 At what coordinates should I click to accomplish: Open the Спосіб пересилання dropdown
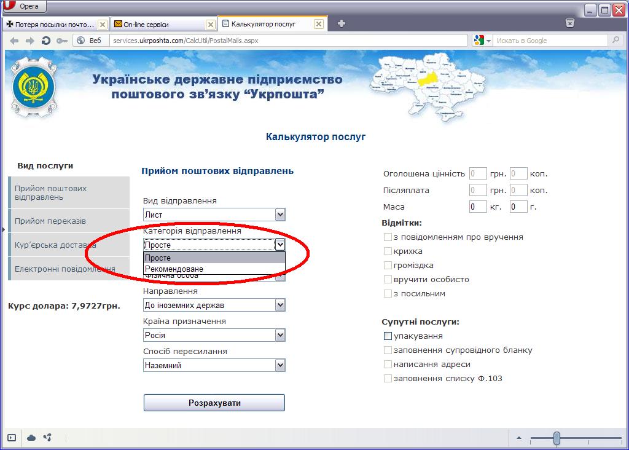[214, 365]
